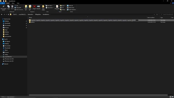This screenshot has height=98, width=174.
Task: Switch to the View tab
Action: click(x=18, y=3)
